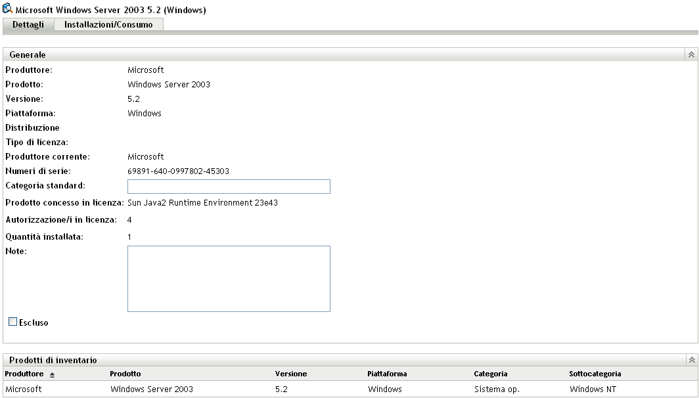
Task: Sort by Piattaforma column header
Action: (387, 374)
